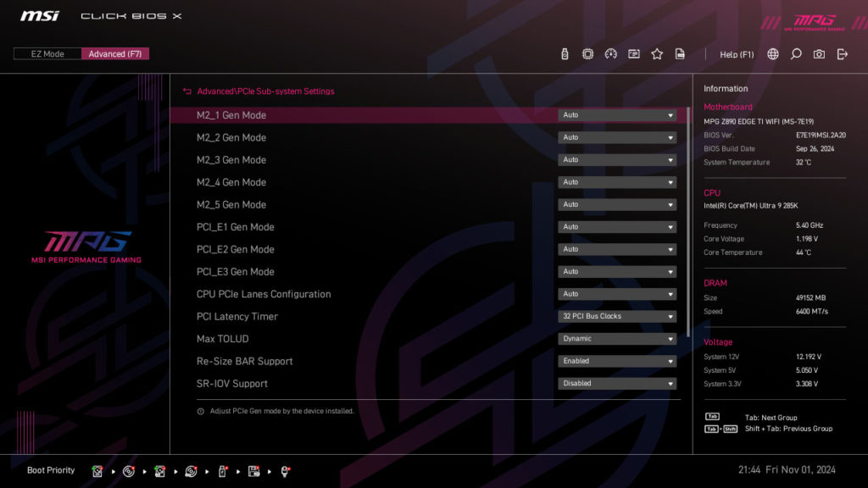Click the document icon next to the star

680,53
